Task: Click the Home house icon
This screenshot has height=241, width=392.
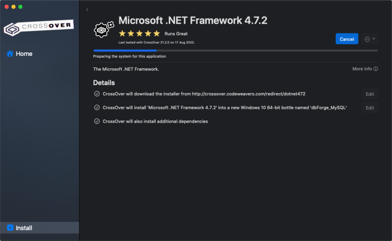Action: point(10,54)
